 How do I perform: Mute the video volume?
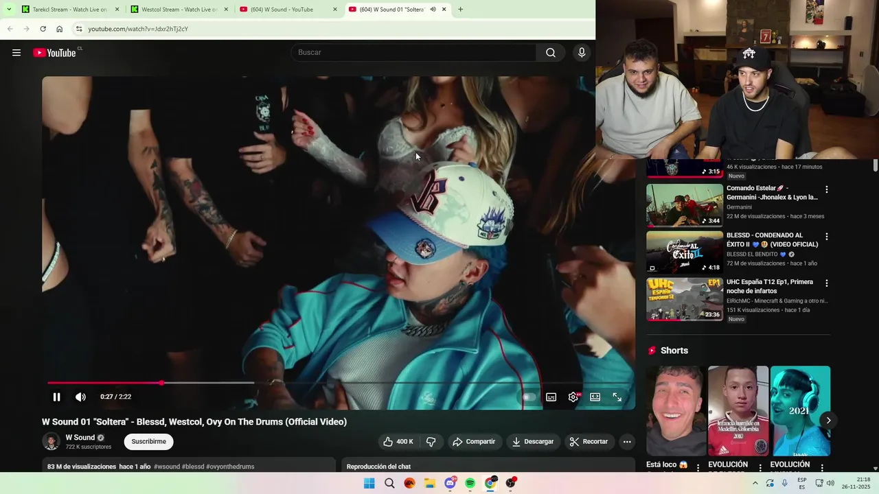[x=80, y=397]
